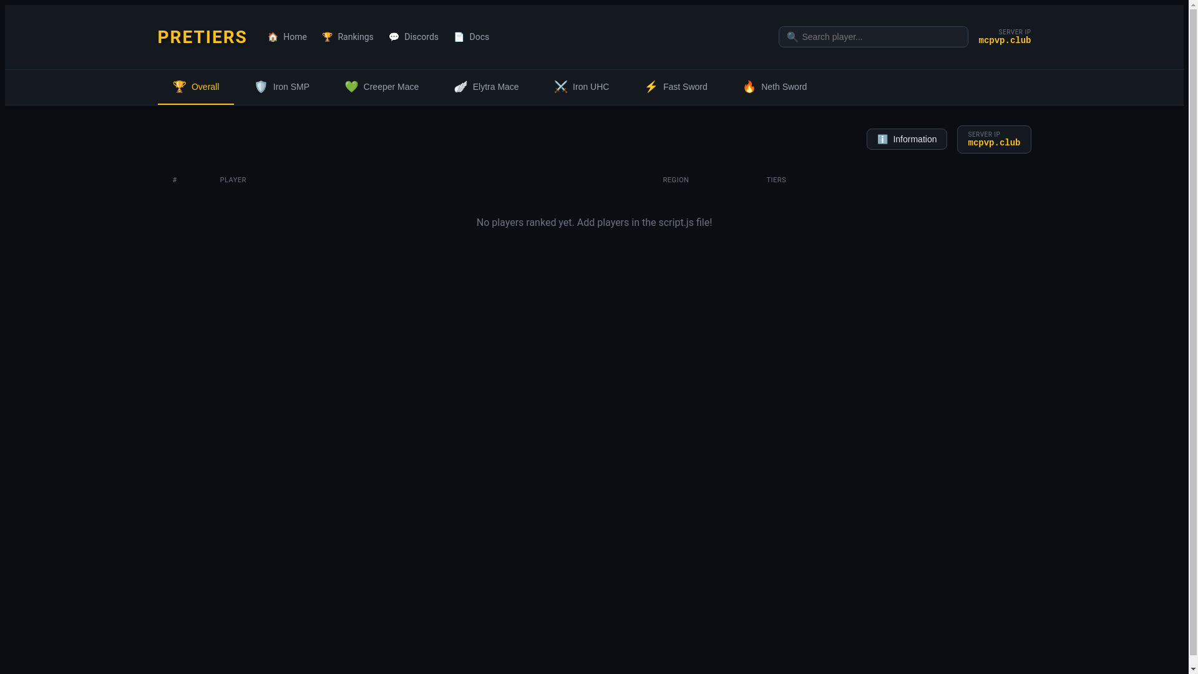This screenshot has width=1198, height=674.
Task: Click the PLAYER column header
Action: 233,180
